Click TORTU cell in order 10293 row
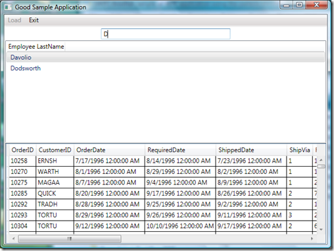Image resolution: width=334 pixels, height=251 pixels. point(55,215)
